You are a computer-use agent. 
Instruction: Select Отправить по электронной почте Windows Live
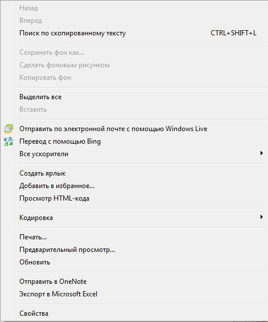click(142, 129)
